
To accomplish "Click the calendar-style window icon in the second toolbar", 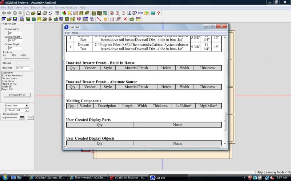I will click(85, 19).
